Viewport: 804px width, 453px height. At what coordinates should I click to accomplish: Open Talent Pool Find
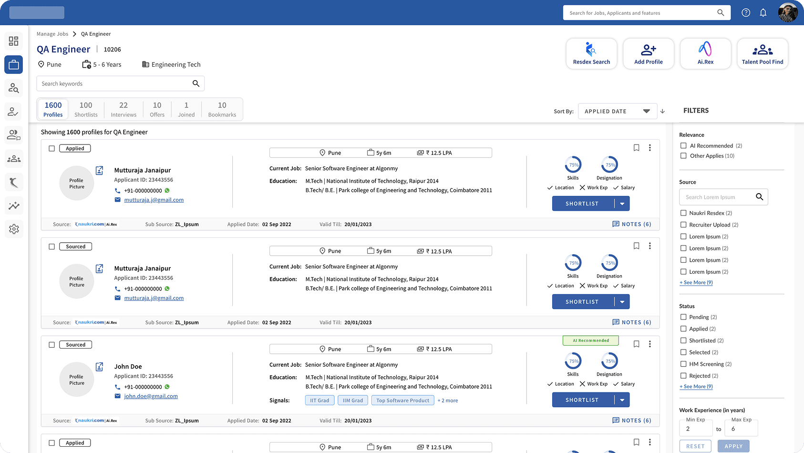click(762, 53)
